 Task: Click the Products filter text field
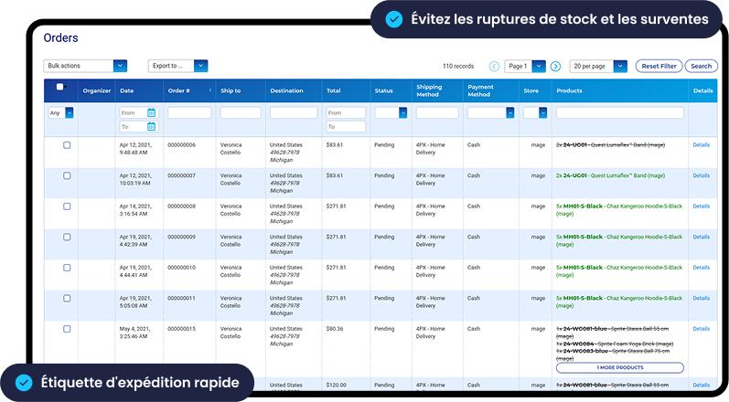click(619, 113)
